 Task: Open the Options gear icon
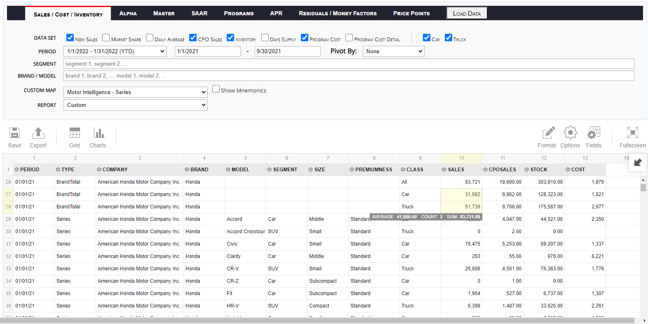point(571,133)
